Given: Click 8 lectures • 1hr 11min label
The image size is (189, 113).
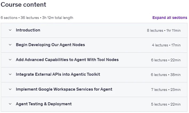Looking at the screenshot, I should pyautogui.click(x=164, y=30).
